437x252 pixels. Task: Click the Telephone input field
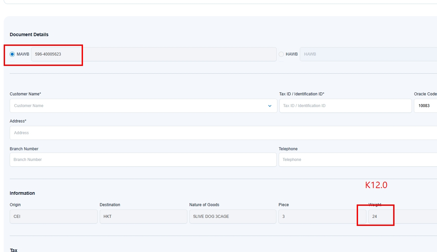click(358, 160)
